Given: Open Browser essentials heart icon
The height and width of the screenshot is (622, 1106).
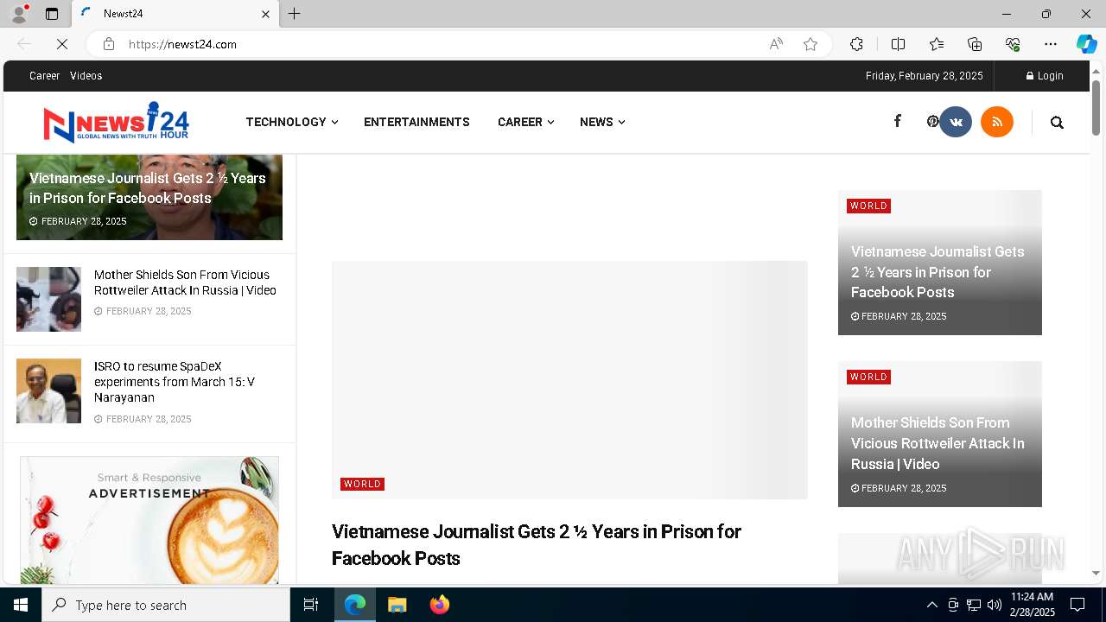Looking at the screenshot, I should pos(1013,44).
